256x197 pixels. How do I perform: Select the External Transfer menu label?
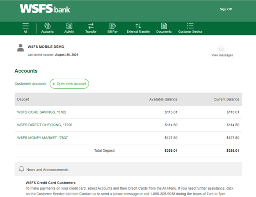click(138, 31)
